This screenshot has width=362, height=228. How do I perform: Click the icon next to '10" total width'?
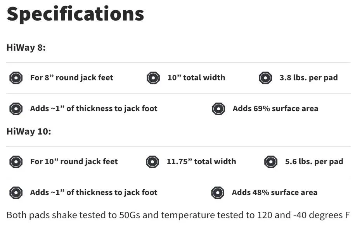coord(153,78)
